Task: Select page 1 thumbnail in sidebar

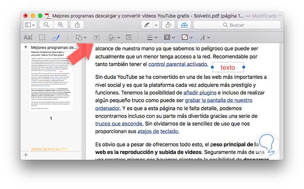Action: tap(51, 81)
